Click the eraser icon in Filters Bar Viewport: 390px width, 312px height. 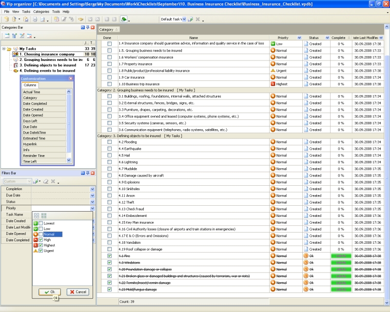pos(45,181)
